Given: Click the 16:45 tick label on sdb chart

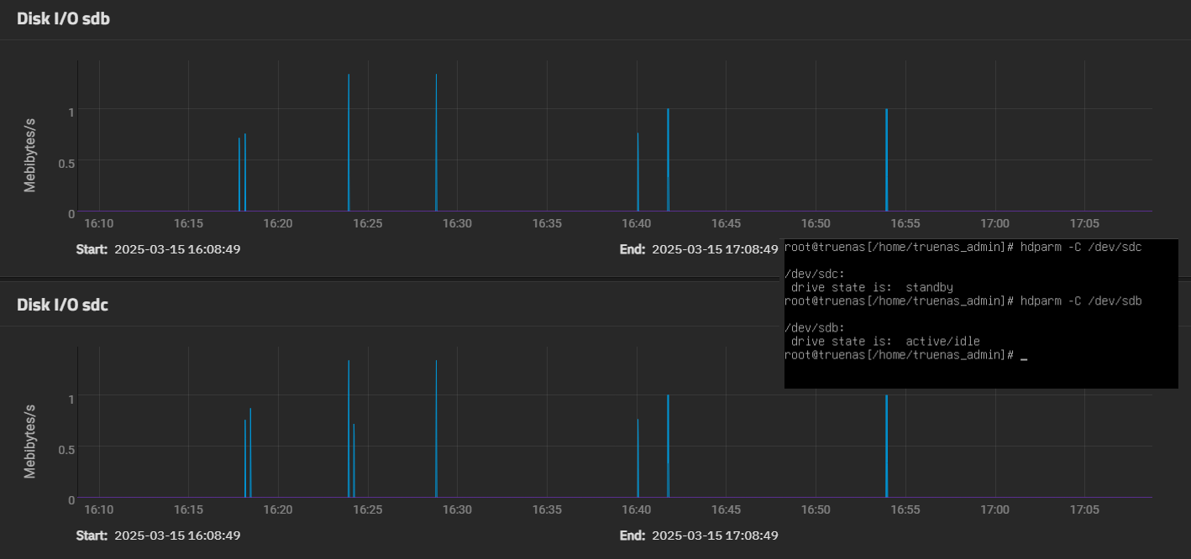Looking at the screenshot, I should [726, 224].
